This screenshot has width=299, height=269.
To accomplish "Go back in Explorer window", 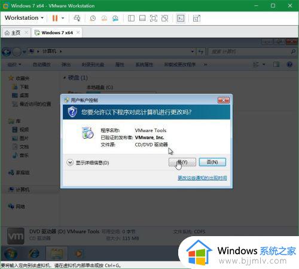I will (x=7, y=52).
